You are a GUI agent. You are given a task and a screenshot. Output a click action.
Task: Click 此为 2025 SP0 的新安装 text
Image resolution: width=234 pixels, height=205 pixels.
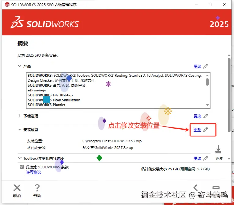(x=38, y=55)
